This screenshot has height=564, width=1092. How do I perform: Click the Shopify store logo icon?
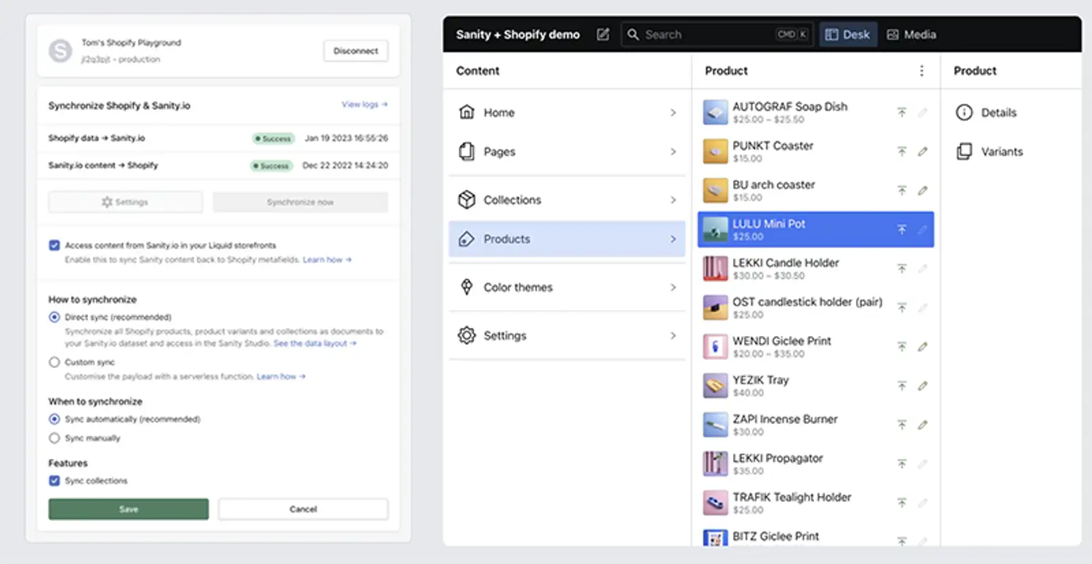coord(60,51)
